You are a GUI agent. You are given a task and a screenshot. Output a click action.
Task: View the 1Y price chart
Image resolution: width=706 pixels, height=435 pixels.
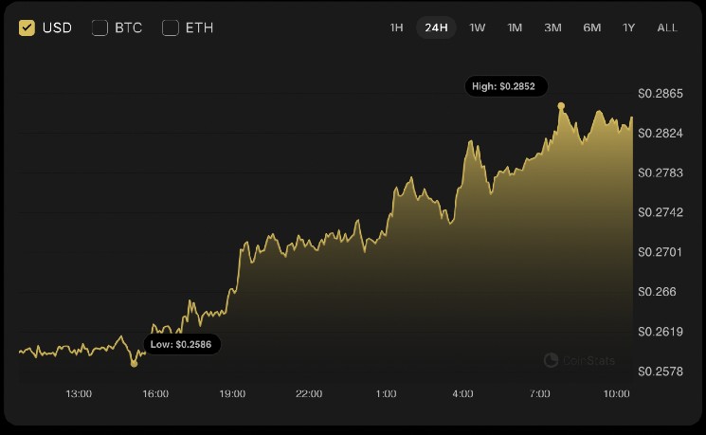(628, 27)
